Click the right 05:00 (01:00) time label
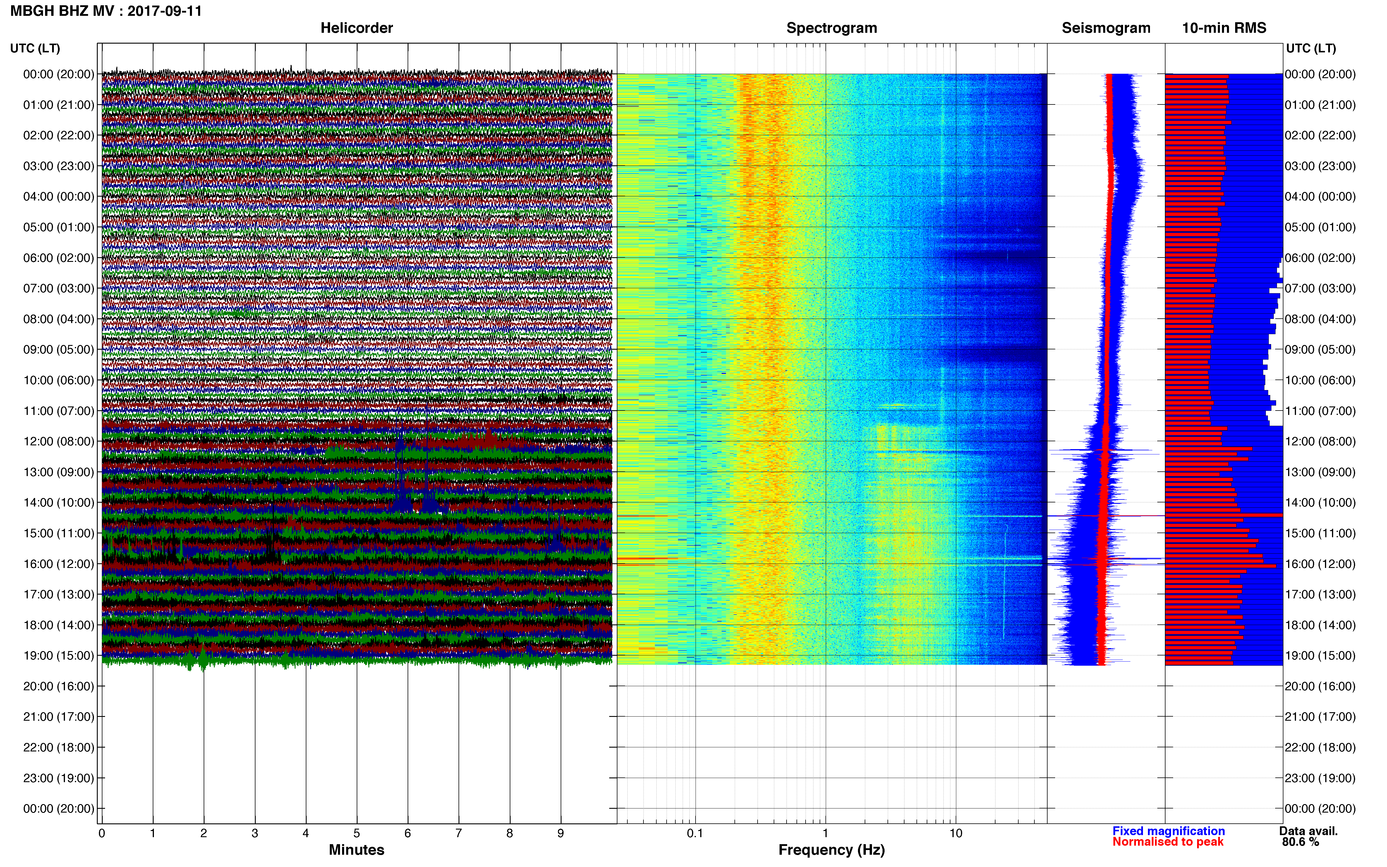The height and width of the screenshot is (867, 1387). [x=1320, y=227]
